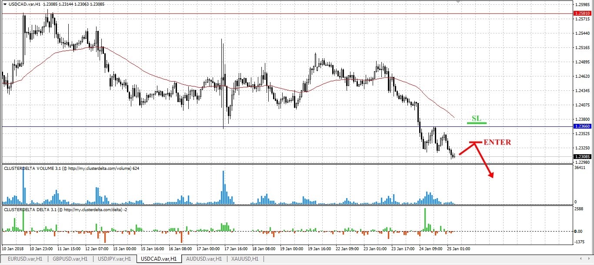Click the tall green delta bar on 24 Jan
Image resolution: width=594 pixels, height=265 pixels.
coord(425,219)
